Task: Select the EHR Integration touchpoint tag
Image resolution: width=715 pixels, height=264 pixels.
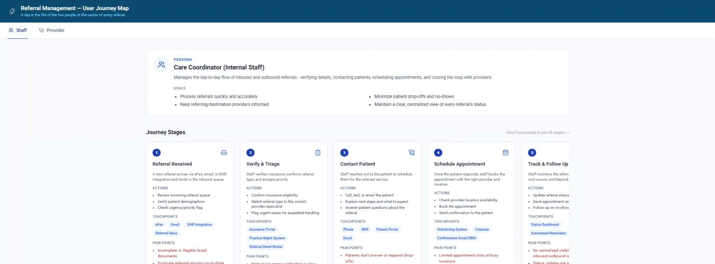Action: [200, 225]
